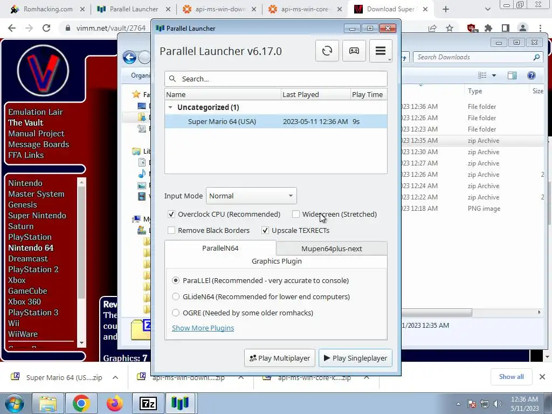552x414 pixels.
Task: Click the Explorer horizontal scrollbar
Action: tap(437, 312)
